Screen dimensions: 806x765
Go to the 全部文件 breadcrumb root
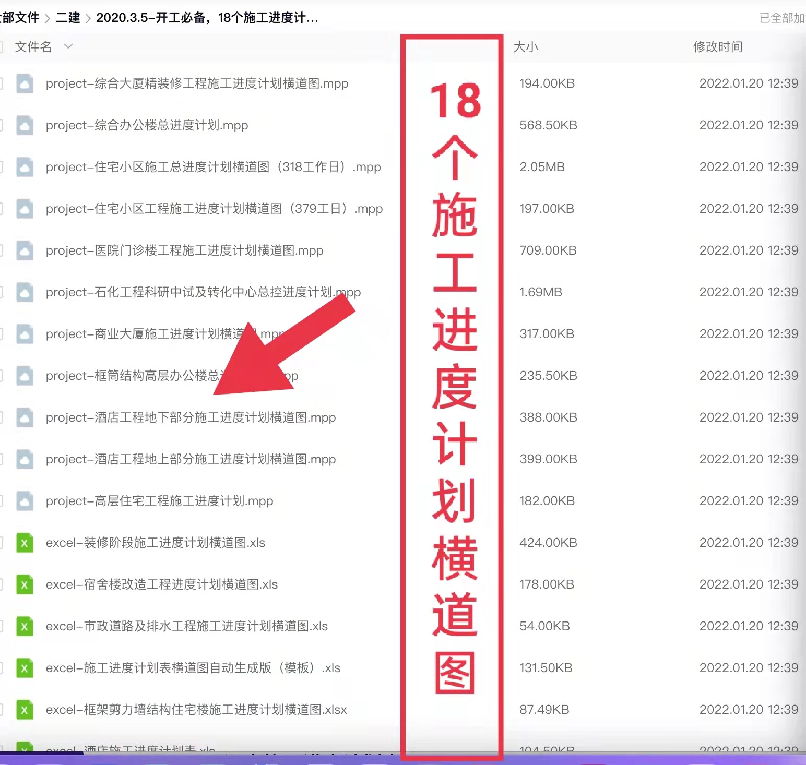pos(19,18)
